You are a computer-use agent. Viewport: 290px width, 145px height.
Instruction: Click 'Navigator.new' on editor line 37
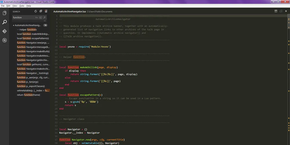click(81, 140)
